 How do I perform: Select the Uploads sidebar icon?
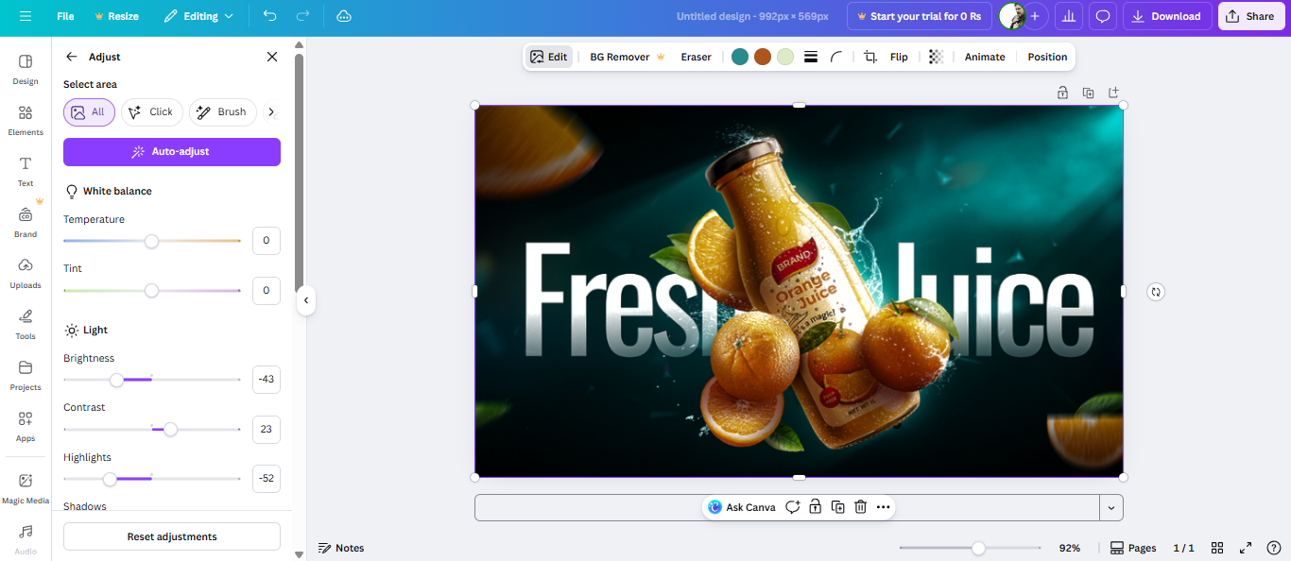25,271
